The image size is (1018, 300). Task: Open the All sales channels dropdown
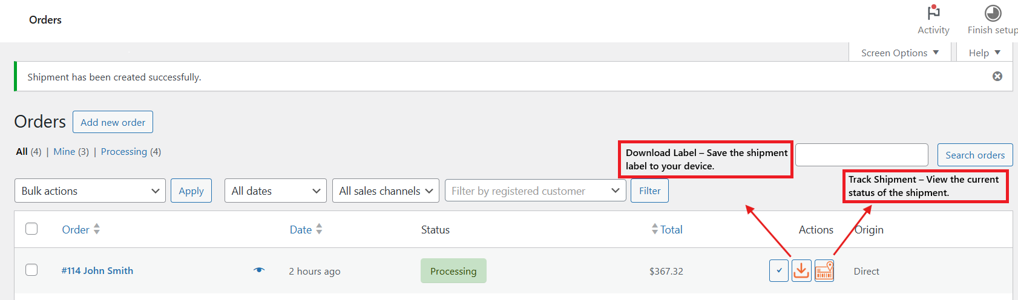click(x=386, y=191)
